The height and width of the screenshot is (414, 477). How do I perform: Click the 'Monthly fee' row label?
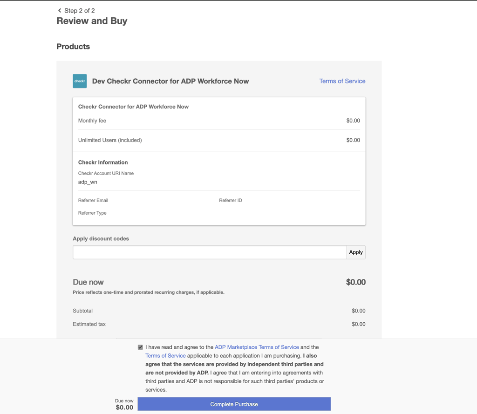tap(92, 121)
